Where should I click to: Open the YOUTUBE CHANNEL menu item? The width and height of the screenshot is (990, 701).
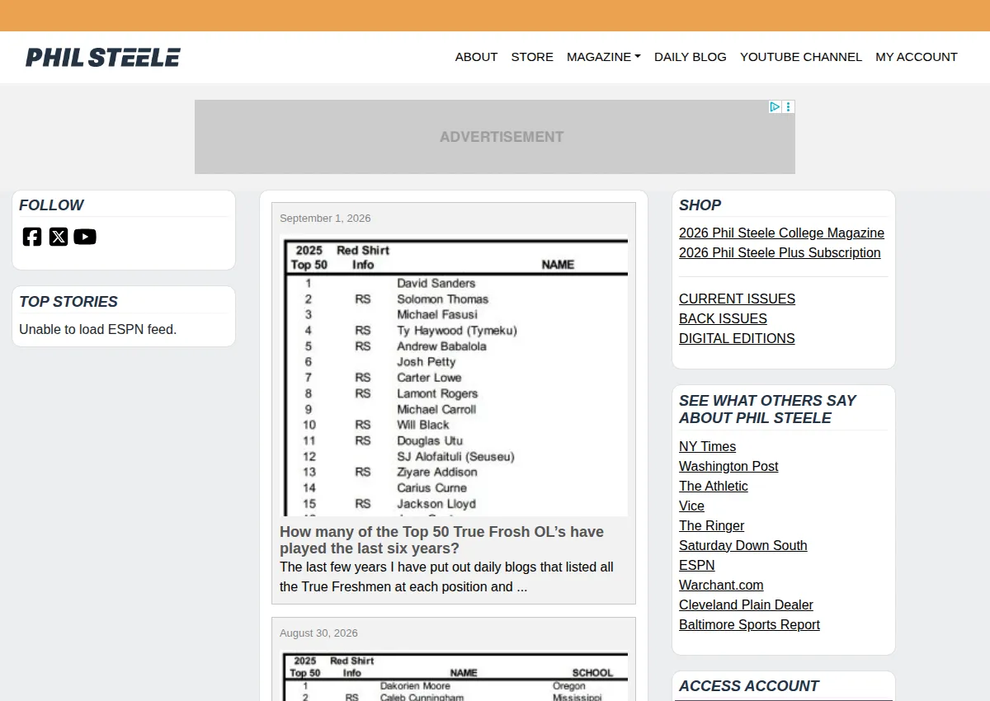(801, 57)
